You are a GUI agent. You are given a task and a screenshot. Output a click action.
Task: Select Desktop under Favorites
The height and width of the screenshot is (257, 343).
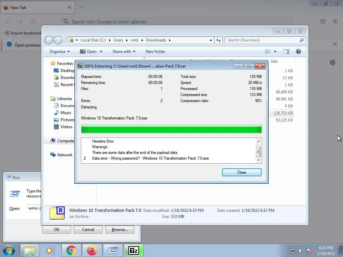point(67,71)
